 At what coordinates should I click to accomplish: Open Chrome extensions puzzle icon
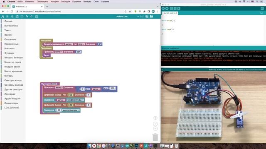[144, 12]
